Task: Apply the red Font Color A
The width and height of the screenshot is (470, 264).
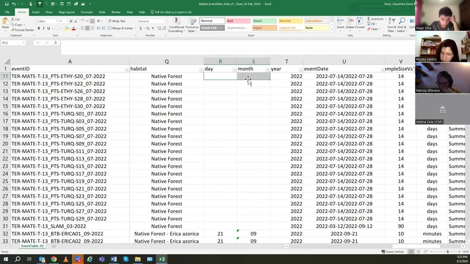Action: click(x=73, y=28)
